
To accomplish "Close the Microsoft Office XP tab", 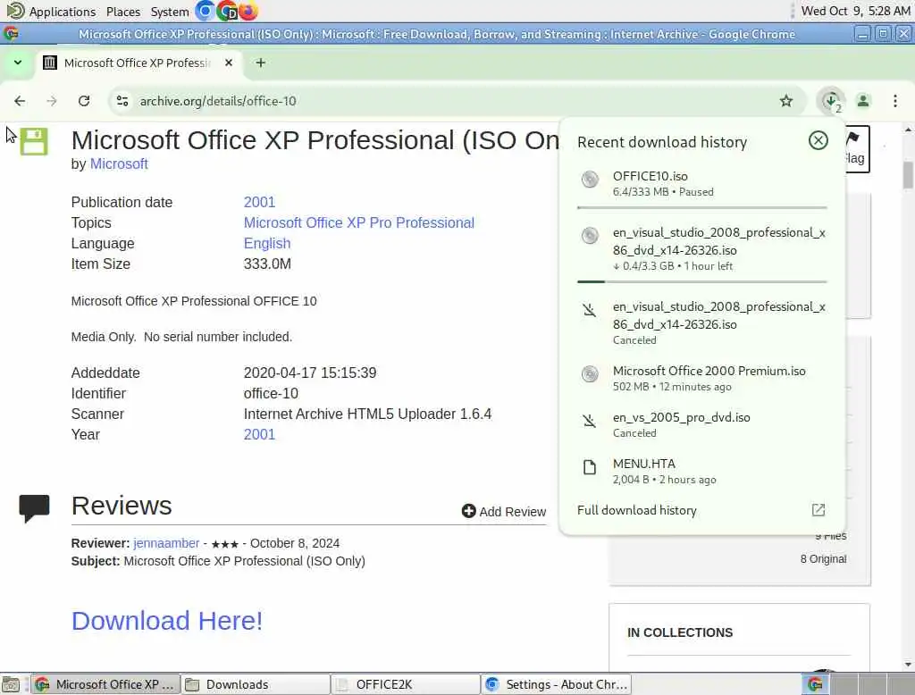I will click(x=229, y=63).
